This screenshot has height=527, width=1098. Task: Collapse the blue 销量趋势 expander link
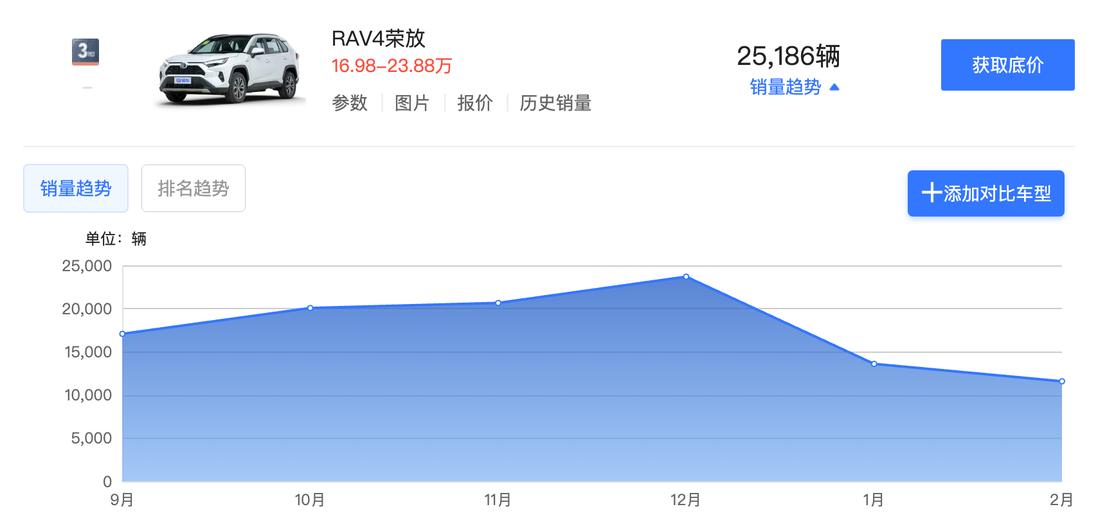[x=795, y=87]
